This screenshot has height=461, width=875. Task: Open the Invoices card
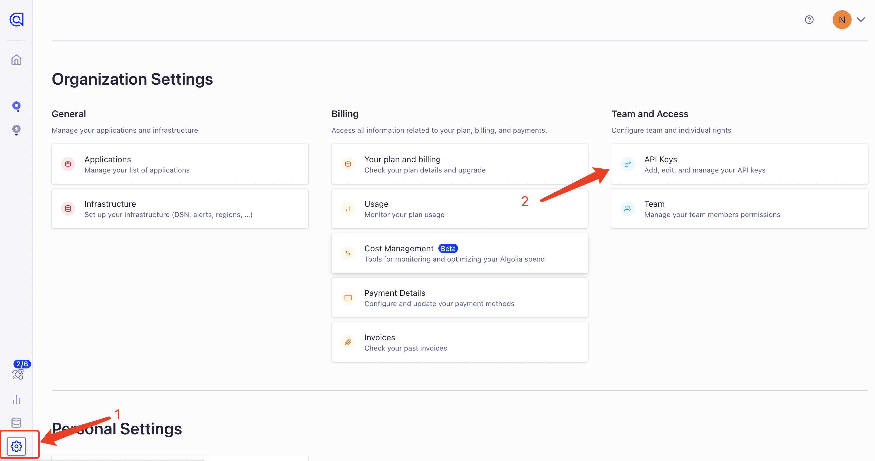pyautogui.click(x=459, y=342)
